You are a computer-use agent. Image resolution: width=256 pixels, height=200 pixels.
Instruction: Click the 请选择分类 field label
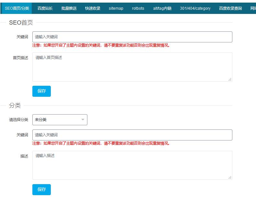[19, 120]
